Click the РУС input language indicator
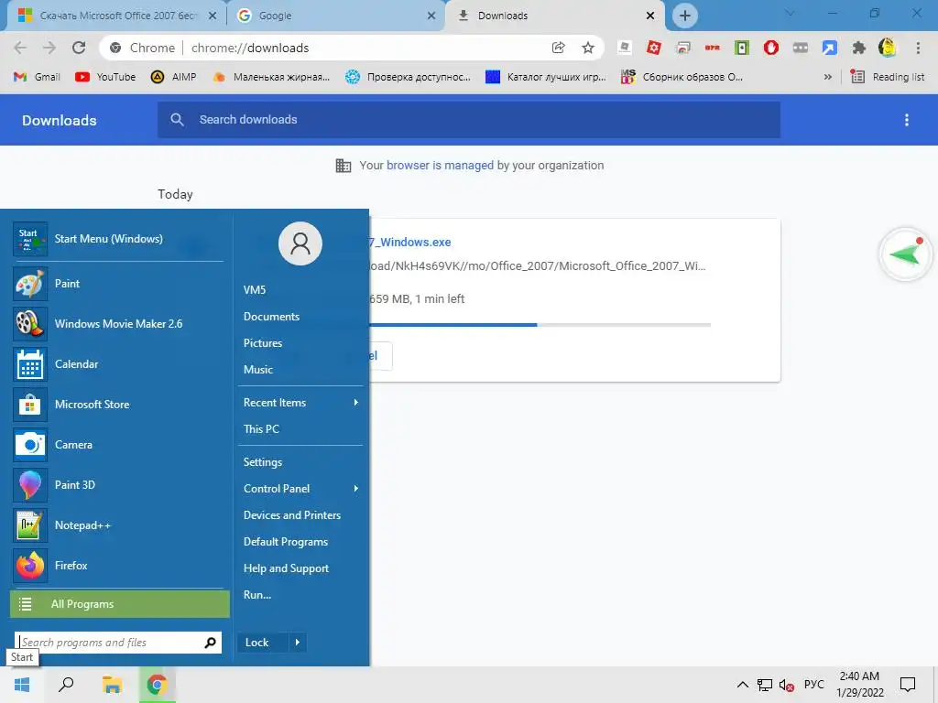The width and height of the screenshot is (938, 703). pyautogui.click(x=813, y=685)
